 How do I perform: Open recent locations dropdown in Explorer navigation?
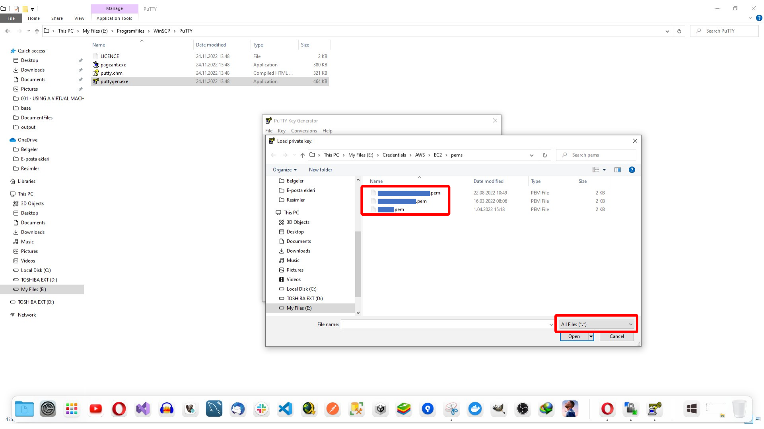29,31
